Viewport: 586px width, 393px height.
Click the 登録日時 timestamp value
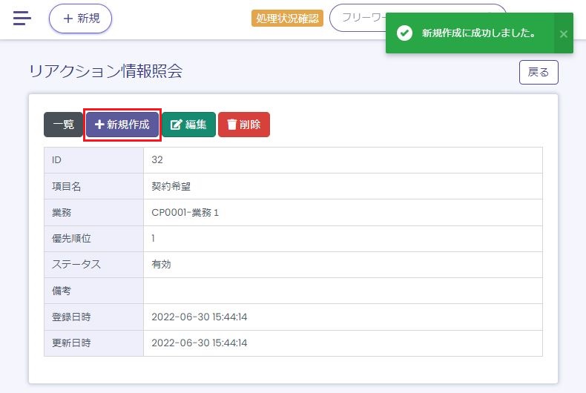click(199, 317)
